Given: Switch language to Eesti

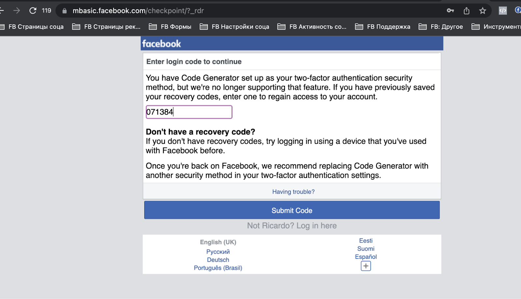Looking at the screenshot, I should pyautogui.click(x=366, y=241).
